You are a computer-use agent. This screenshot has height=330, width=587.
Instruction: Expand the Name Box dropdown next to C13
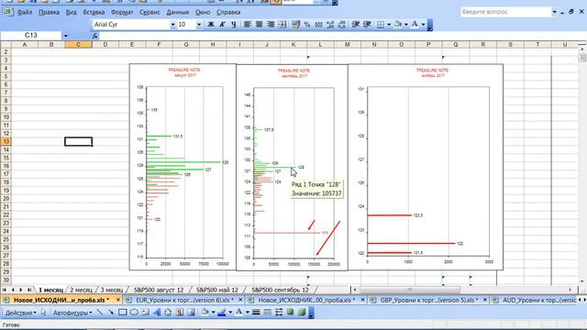(x=65, y=36)
